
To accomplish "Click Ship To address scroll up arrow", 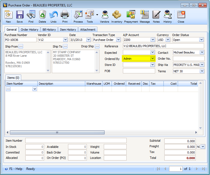I will 97,52.
